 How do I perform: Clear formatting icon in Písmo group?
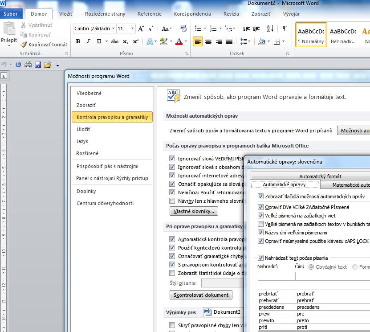183,29
